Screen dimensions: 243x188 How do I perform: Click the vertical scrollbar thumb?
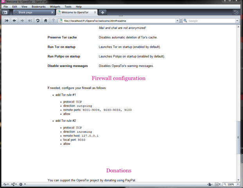click(x=238, y=137)
